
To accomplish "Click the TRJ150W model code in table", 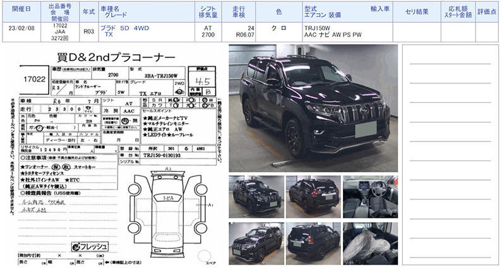I will click(x=317, y=28).
